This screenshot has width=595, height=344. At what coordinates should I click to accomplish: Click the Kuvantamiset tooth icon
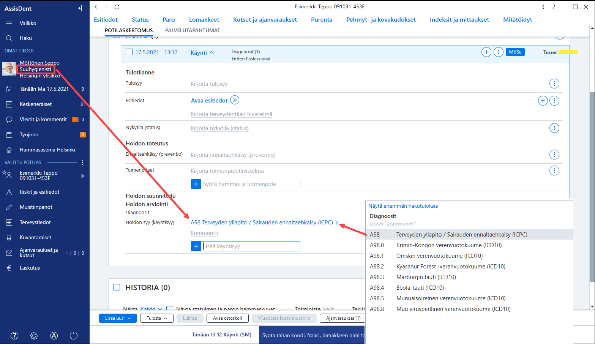tap(9, 238)
